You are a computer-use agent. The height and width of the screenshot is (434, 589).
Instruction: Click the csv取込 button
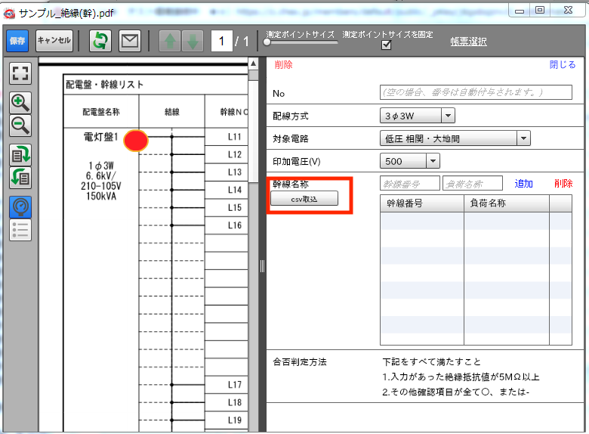[304, 199]
